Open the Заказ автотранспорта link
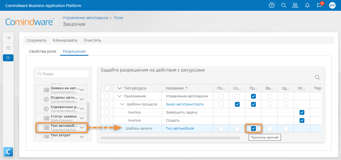 [185, 104]
